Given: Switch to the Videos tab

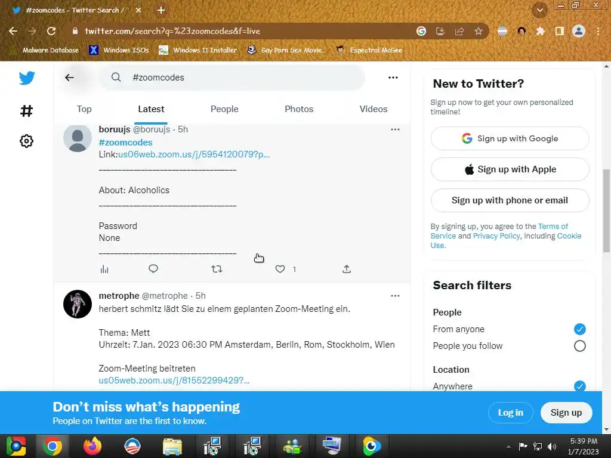Looking at the screenshot, I should tap(374, 109).
